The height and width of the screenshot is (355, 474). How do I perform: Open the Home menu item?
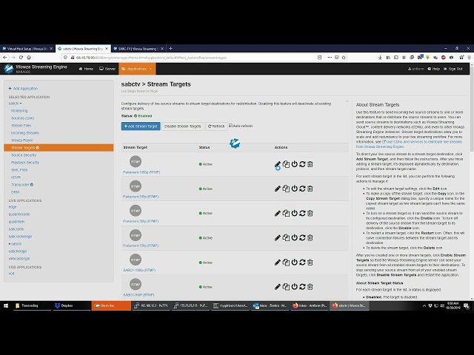coord(86,69)
